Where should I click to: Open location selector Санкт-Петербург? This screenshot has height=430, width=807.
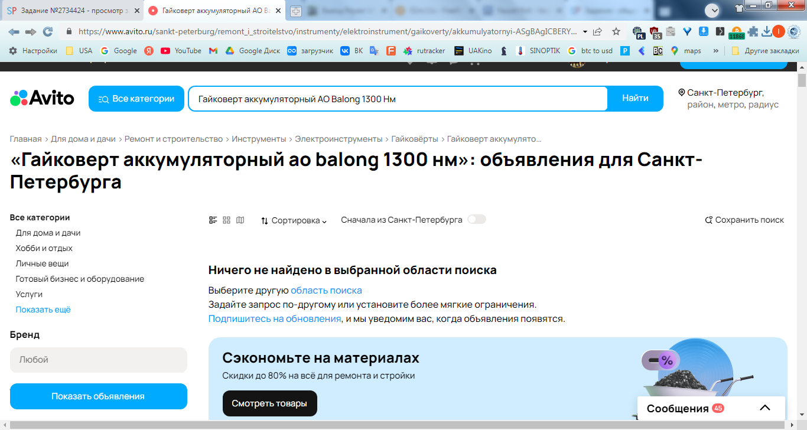coord(728,99)
